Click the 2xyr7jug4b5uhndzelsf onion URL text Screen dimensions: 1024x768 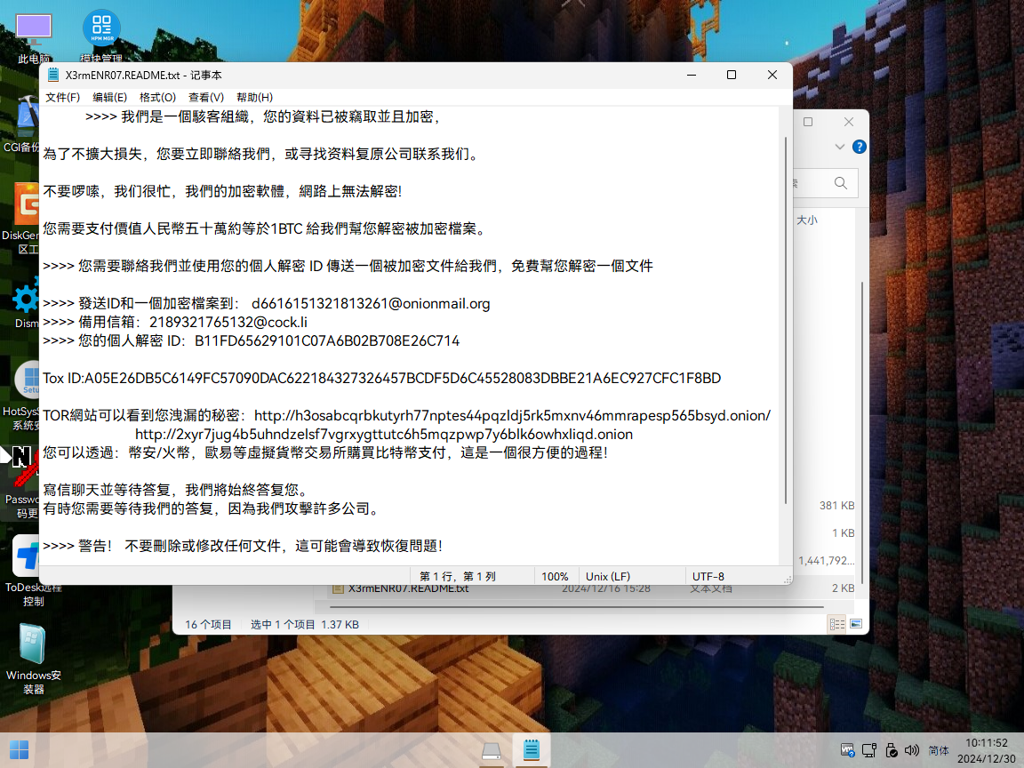tap(383, 435)
